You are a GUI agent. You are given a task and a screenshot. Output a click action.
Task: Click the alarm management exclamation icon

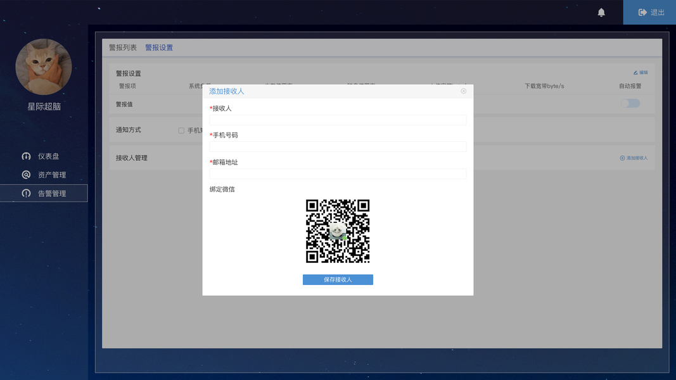pyautogui.click(x=26, y=193)
